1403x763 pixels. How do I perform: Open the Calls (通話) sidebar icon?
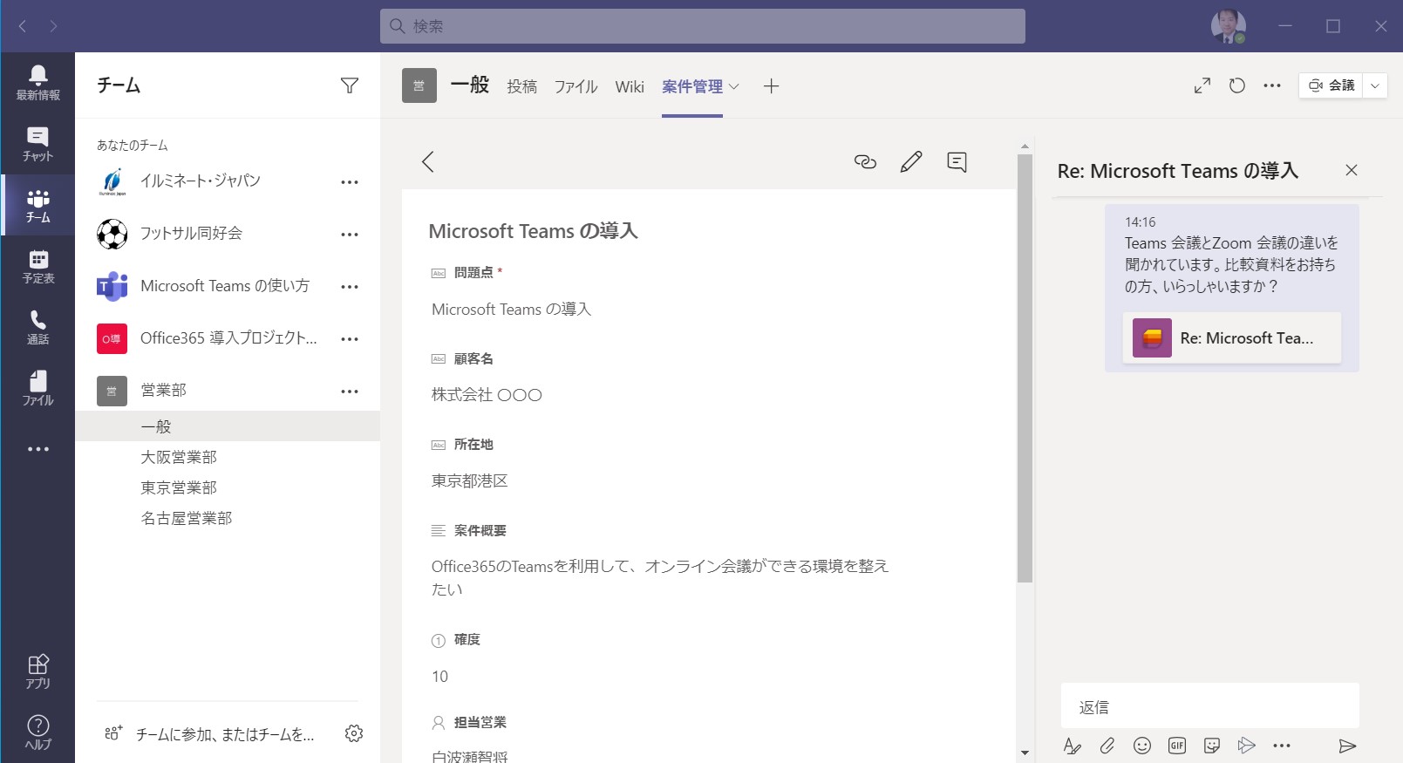(37, 327)
